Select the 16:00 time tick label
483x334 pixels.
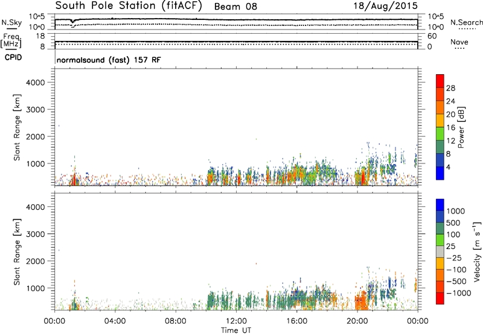point(296,321)
